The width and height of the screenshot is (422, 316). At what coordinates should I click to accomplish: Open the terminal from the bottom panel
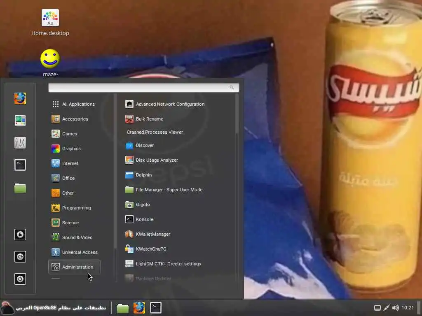coord(155,308)
